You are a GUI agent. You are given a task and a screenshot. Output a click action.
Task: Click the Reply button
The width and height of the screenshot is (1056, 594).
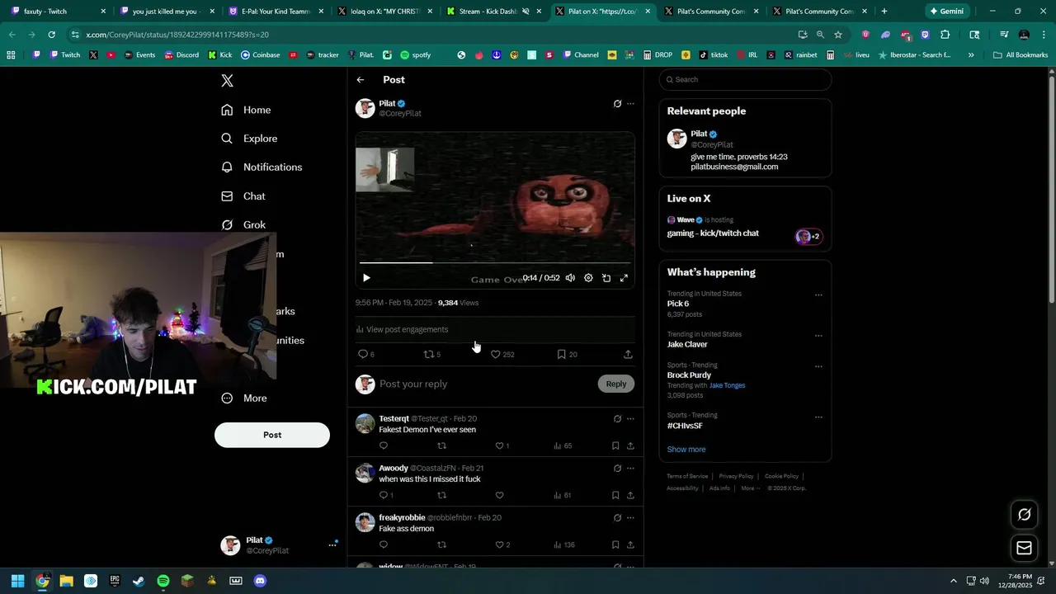click(x=616, y=384)
